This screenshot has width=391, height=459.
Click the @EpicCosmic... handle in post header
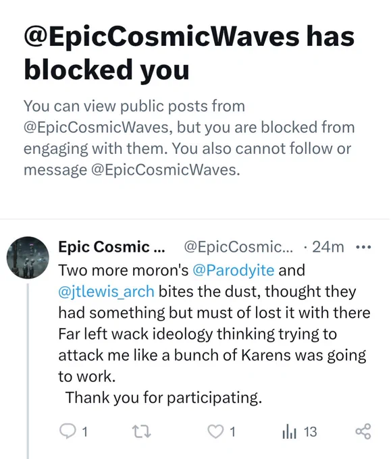point(238,247)
